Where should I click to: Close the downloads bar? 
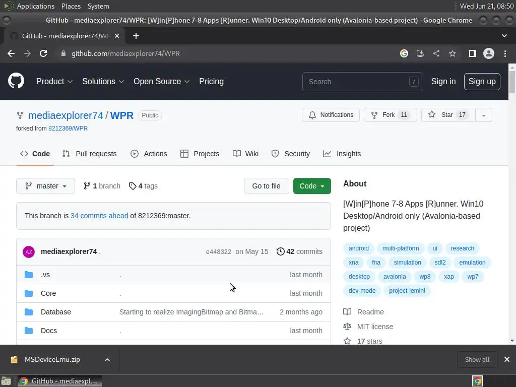pyautogui.click(x=507, y=359)
